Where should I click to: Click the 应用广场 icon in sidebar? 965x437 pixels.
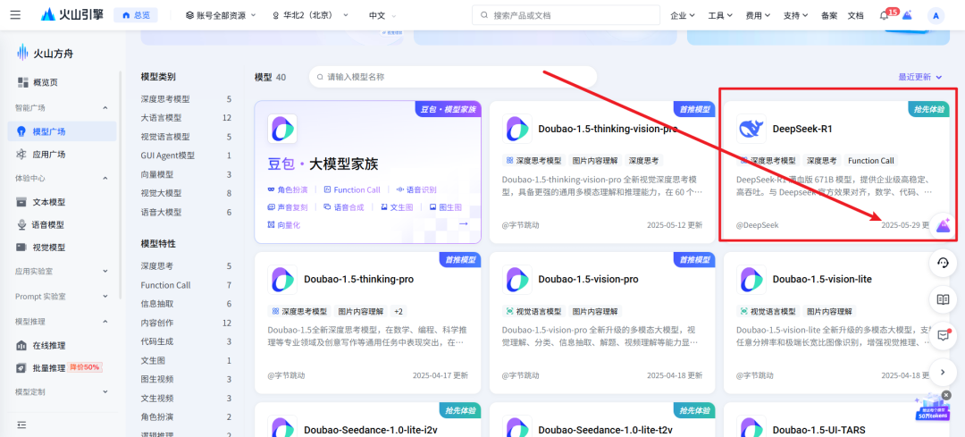[21, 155]
